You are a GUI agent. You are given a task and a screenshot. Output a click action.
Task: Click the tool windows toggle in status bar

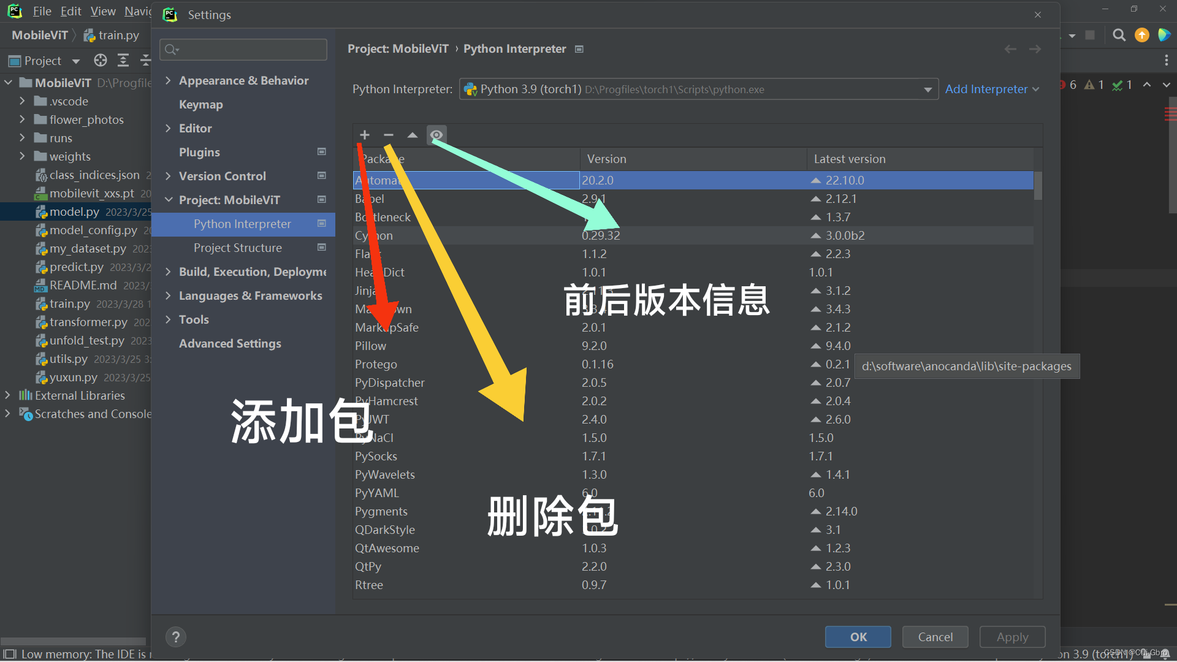(10, 654)
